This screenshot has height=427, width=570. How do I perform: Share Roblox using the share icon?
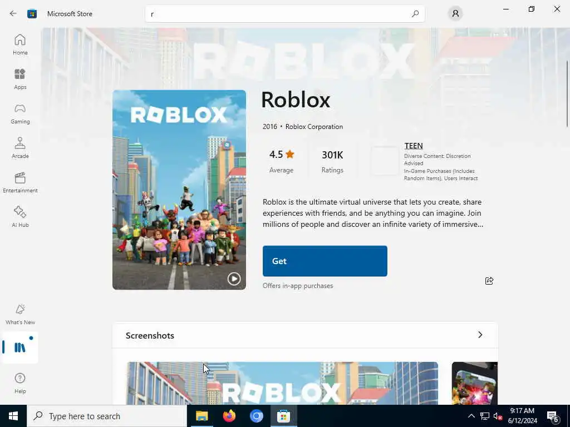pyautogui.click(x=489, y=281)
